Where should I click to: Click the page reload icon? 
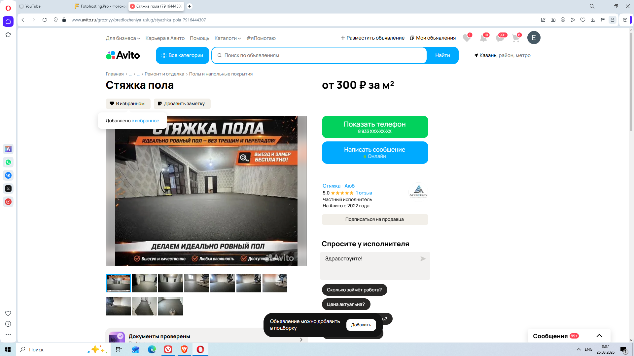(45, 20)
